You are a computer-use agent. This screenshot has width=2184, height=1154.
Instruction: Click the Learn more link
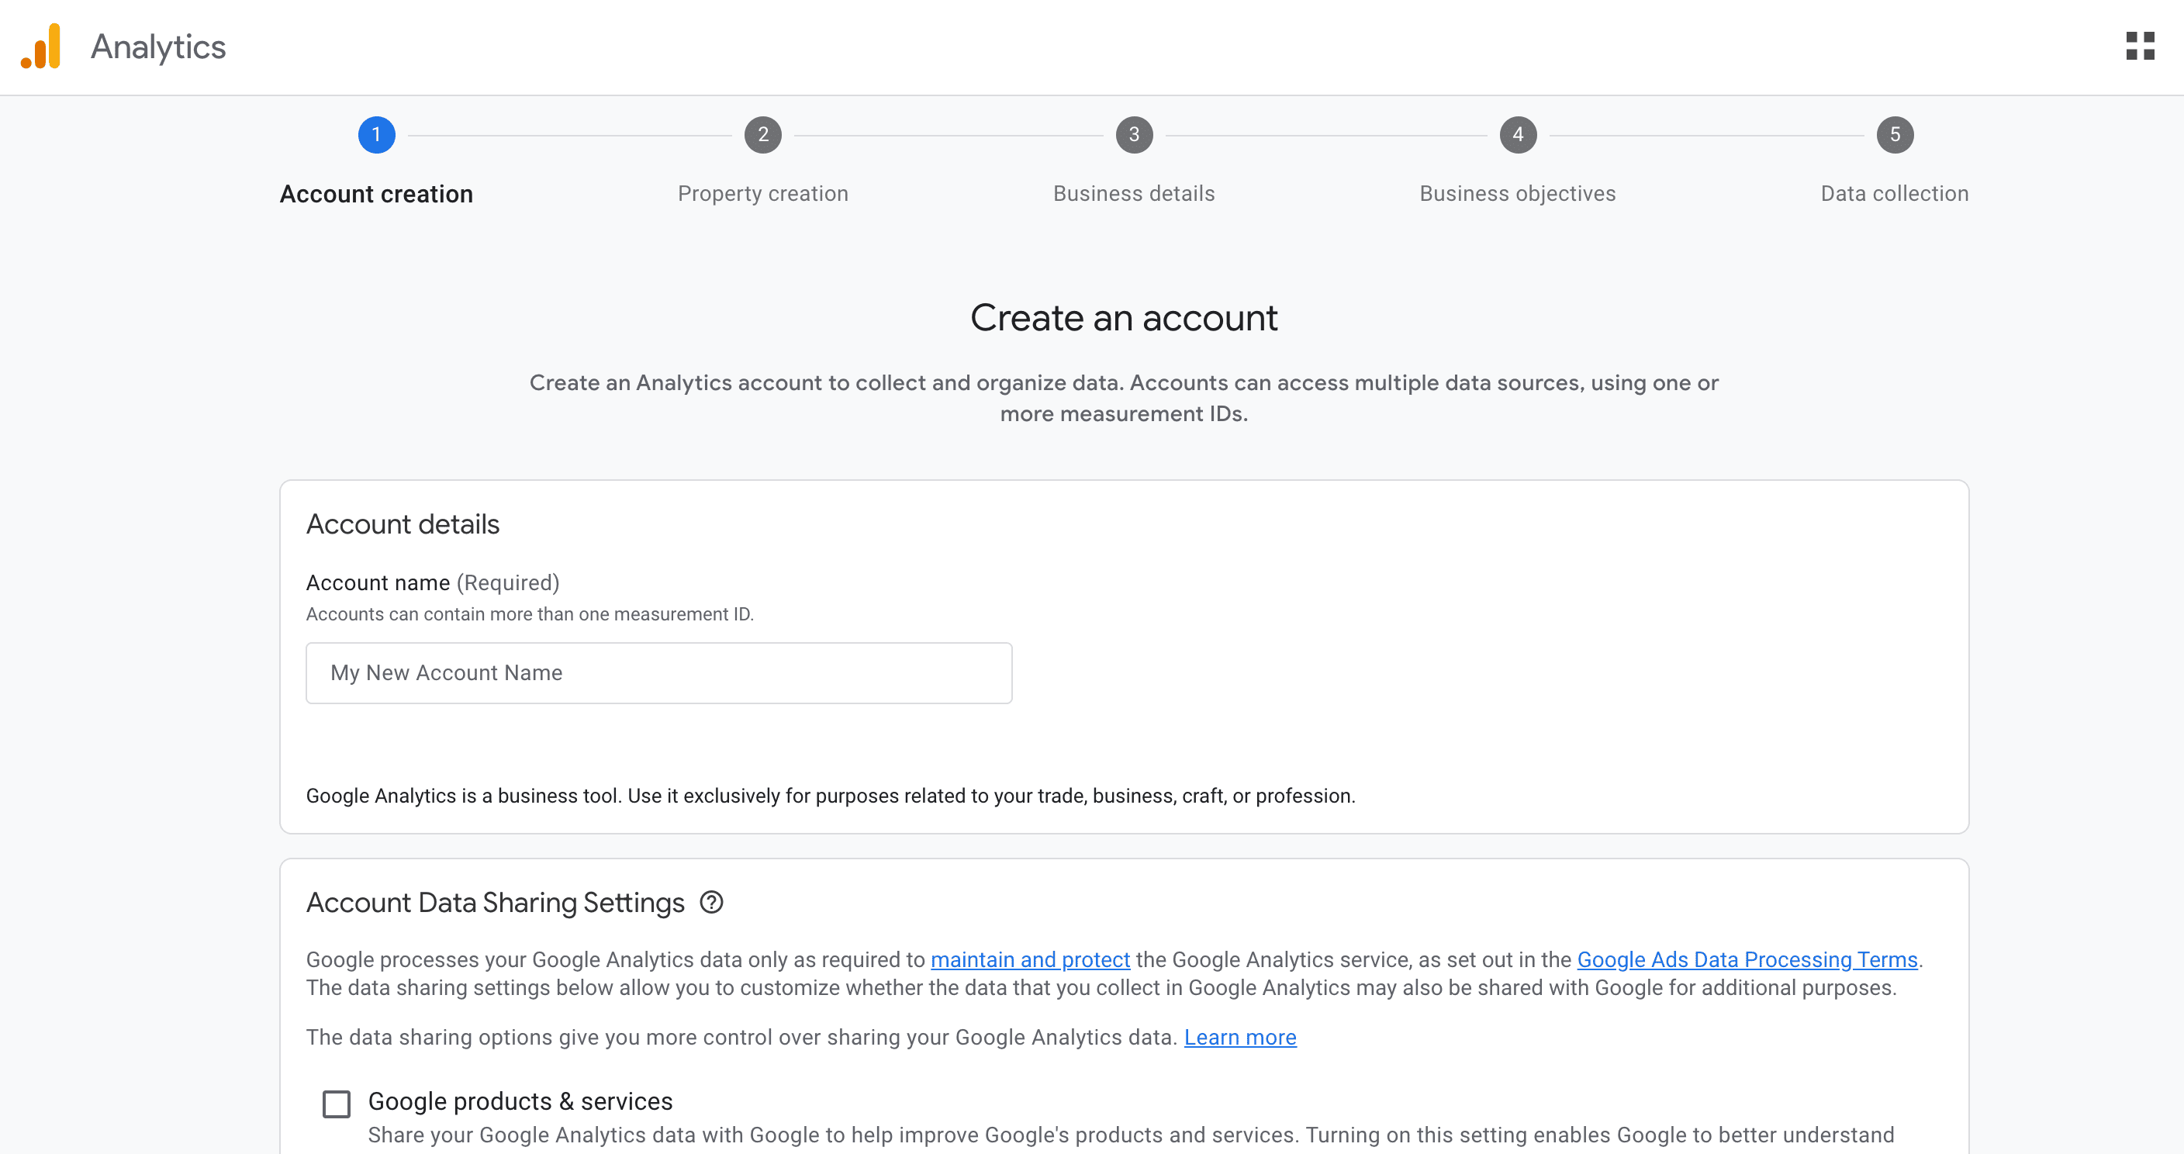tap(1240, 1036)
